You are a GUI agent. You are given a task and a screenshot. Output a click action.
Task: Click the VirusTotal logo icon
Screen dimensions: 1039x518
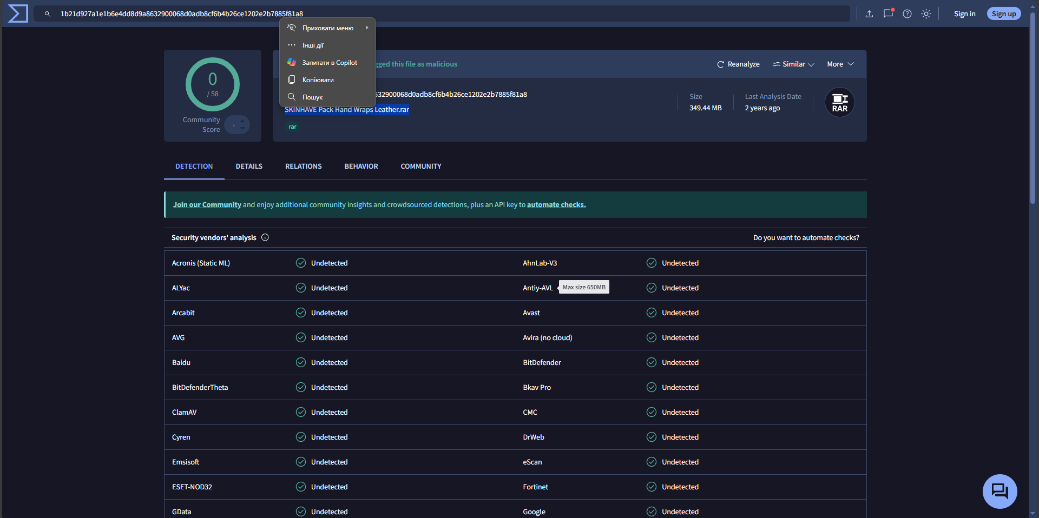tap(18, 14)
